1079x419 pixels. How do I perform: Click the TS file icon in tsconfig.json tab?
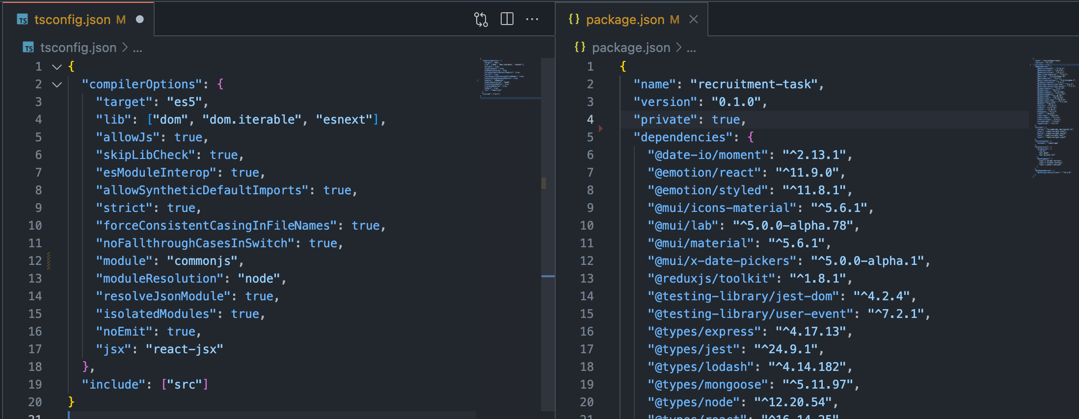click(x=23, y=20)
